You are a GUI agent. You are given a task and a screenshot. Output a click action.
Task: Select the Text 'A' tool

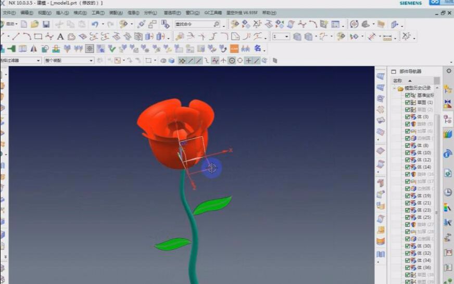coord(60,36)
